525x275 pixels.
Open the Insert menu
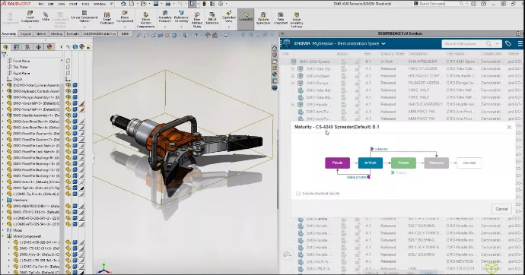[x=73, y=4]
